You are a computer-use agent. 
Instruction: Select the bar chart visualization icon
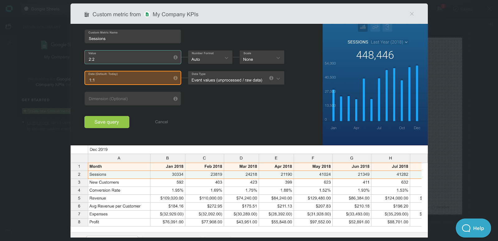(363, 27)
